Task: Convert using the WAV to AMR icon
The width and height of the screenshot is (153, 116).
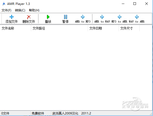Action: [137, 17]
